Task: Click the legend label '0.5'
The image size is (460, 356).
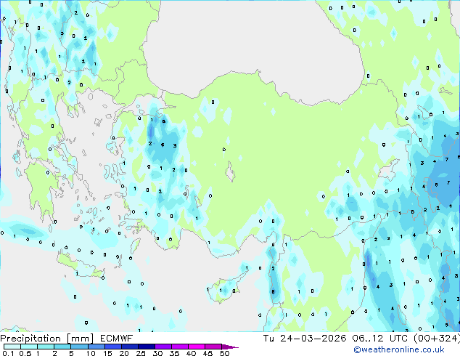Action: 25,353
